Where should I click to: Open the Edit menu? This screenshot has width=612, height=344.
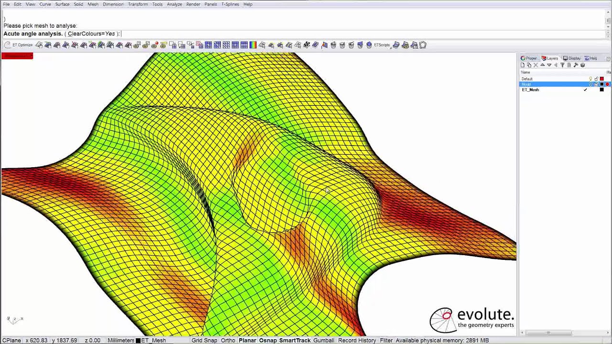pos(18,4)
